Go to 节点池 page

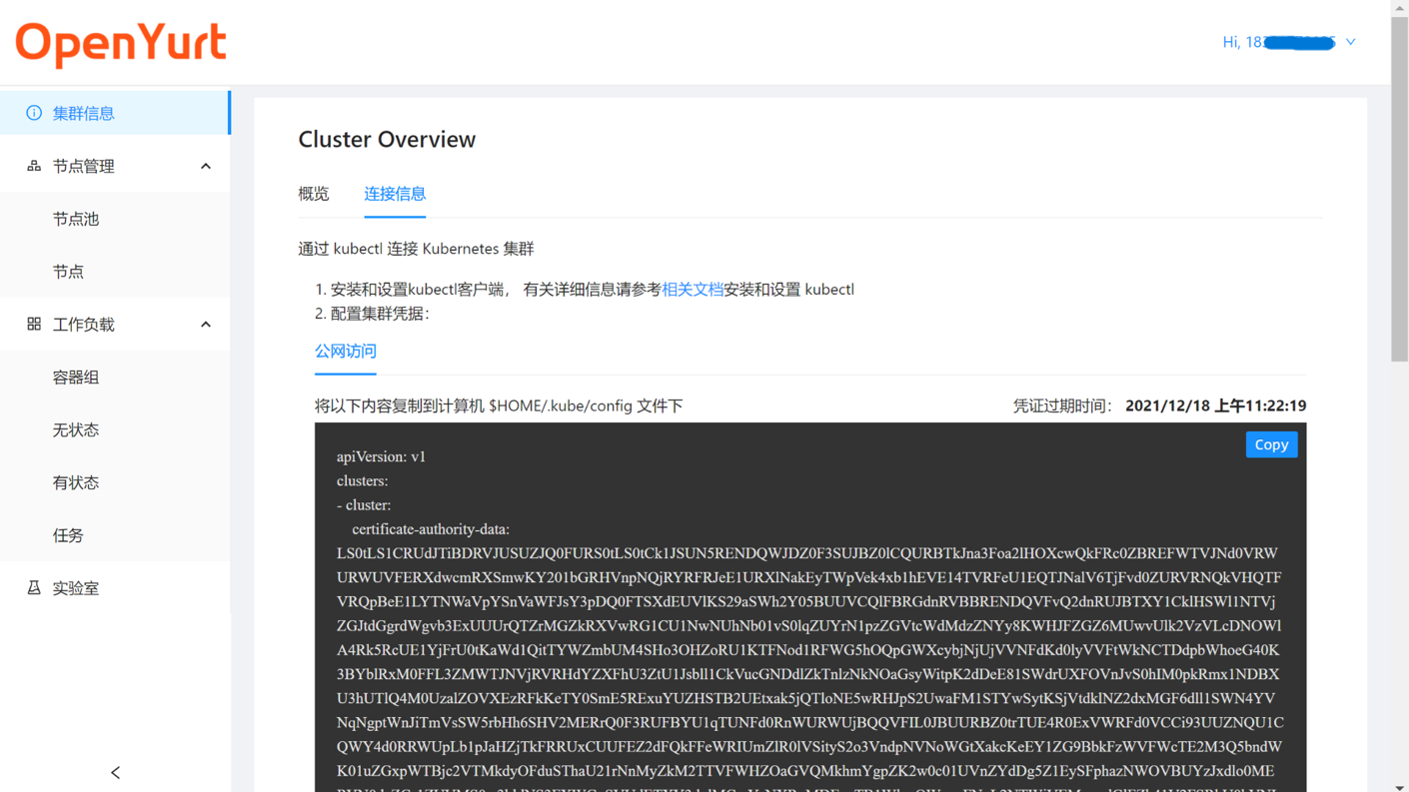click(x=115, y=219)
